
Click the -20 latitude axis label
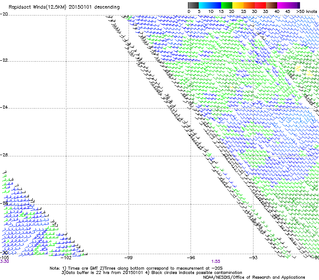pos(4,14)
